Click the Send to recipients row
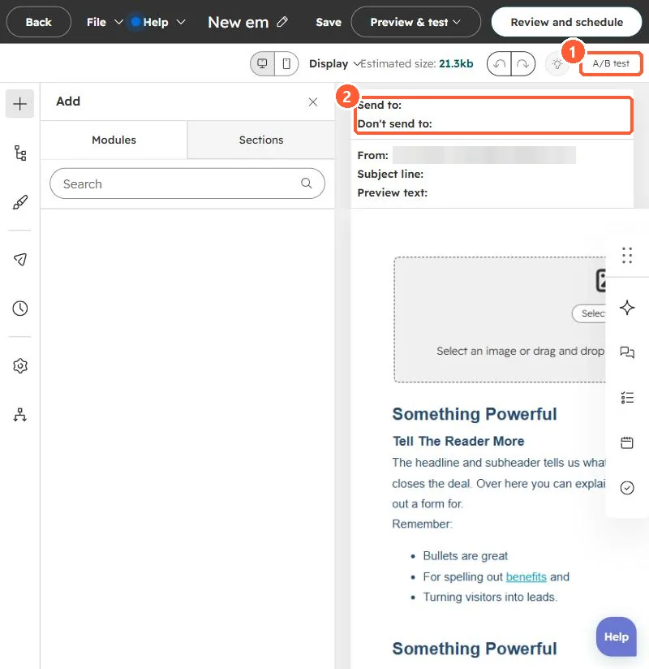 coord(492,105)
